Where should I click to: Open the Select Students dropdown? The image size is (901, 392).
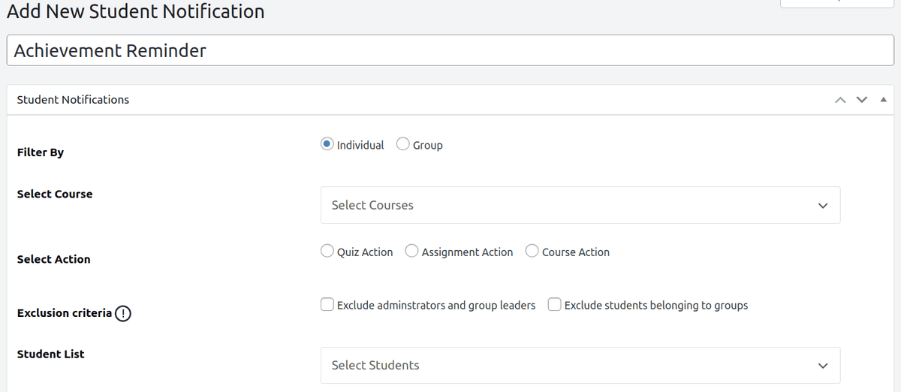point(571,366)
